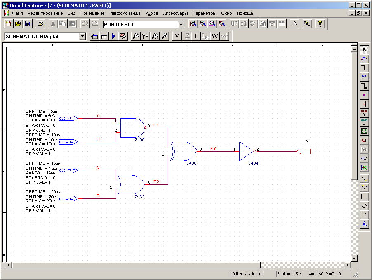372x280 pixels.
Task: Expand SCHEMATIC1-NDigital profile dropdown
Action: (82, 36)
